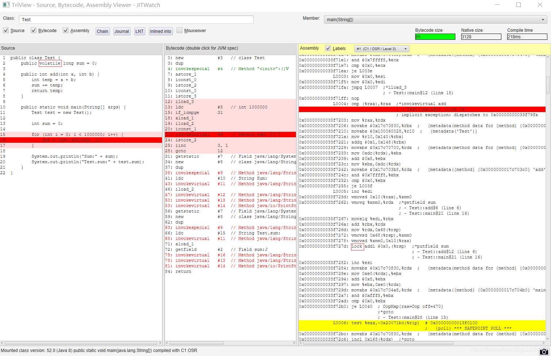This screenshot has height=356, width=551.
Task: Select bytecode '25: iinc 3, 1' row
Action: [230, 145]
